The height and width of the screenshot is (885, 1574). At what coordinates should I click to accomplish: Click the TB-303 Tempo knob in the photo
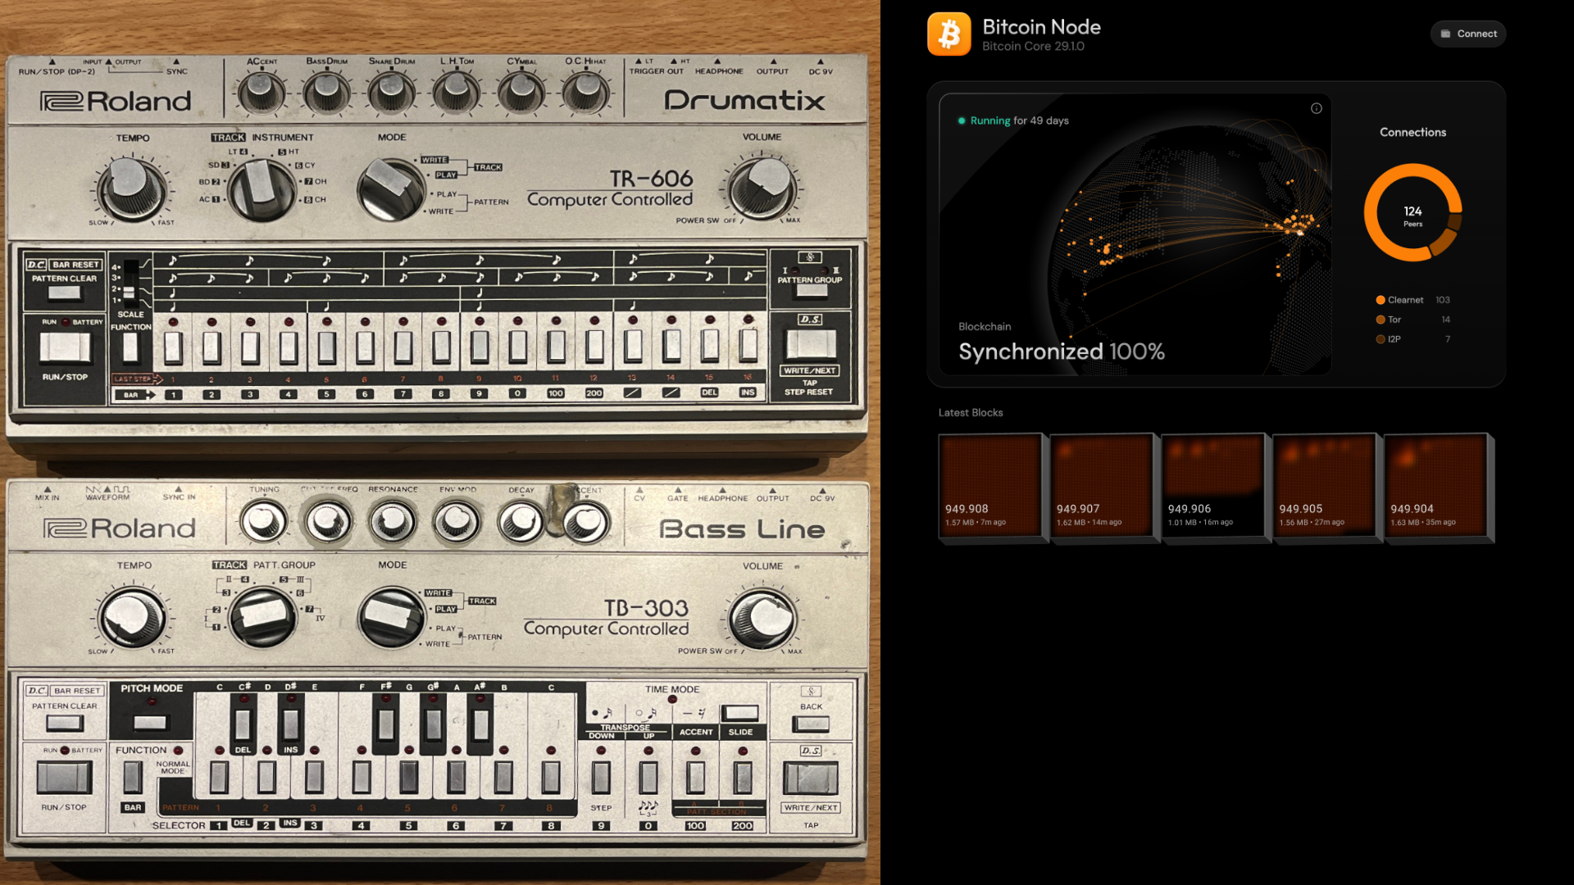[x=131, y=617]
